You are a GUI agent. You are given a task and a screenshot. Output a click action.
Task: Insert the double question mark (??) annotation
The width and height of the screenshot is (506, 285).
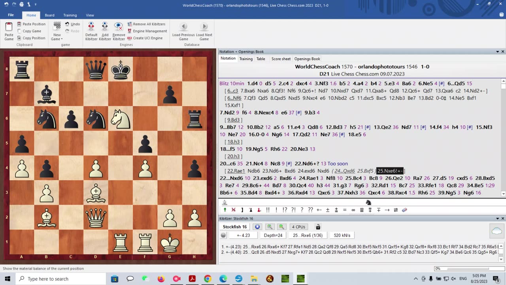[x=310, y=210]
